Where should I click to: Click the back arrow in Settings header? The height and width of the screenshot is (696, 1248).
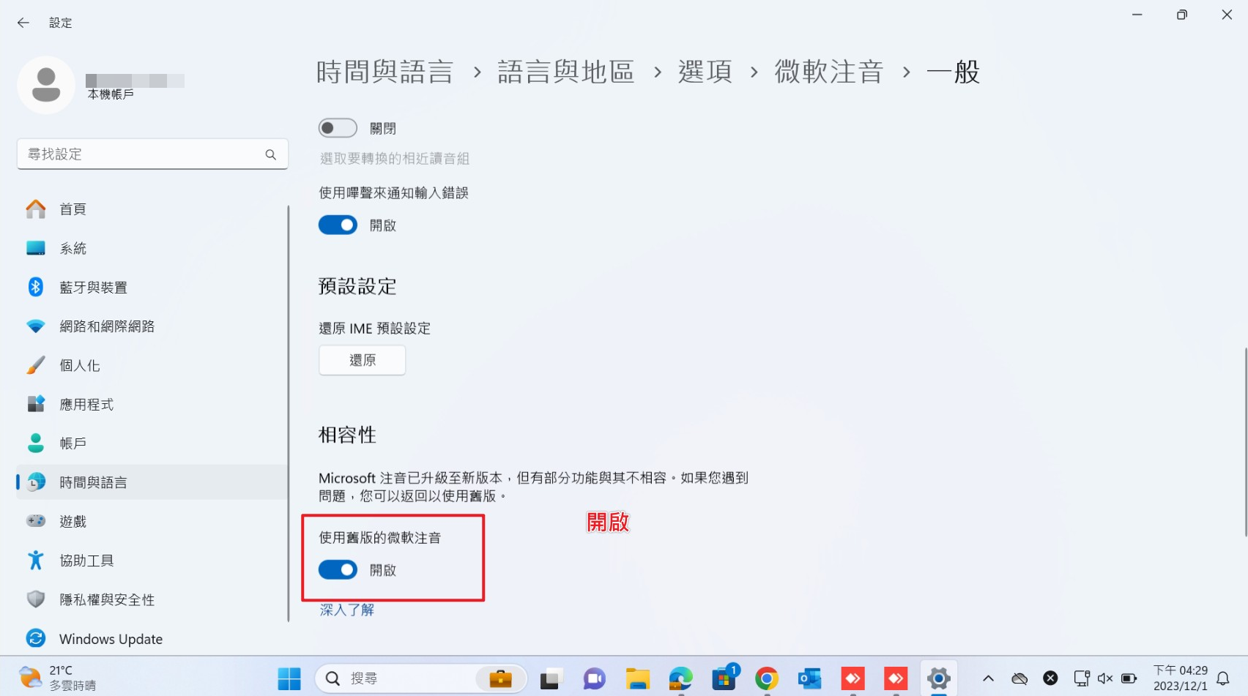pos(23,23)
